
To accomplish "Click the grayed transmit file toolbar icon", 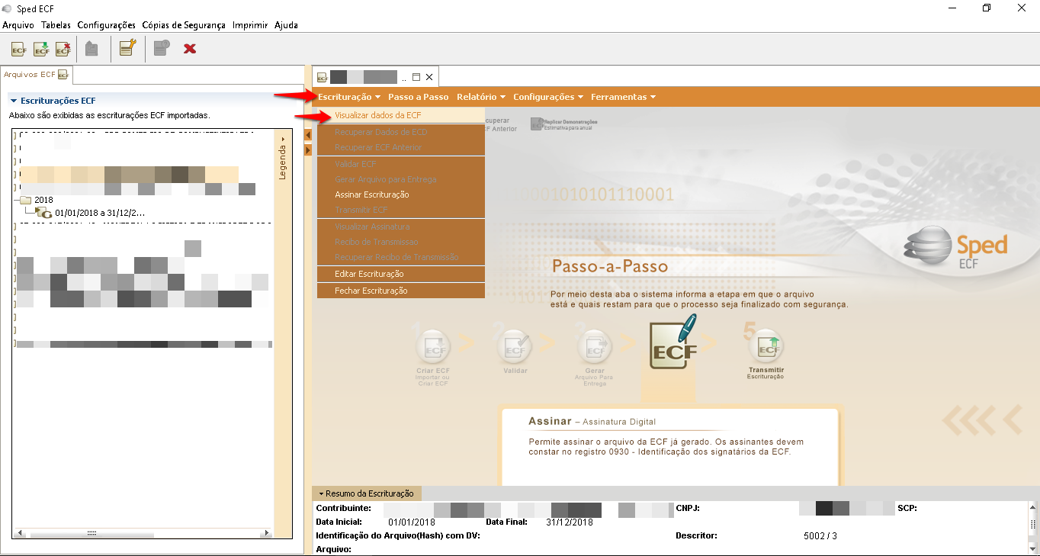I will click(91, 49).
